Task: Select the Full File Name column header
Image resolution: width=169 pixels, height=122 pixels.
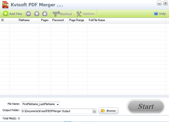Action: (x=97, y=20)
